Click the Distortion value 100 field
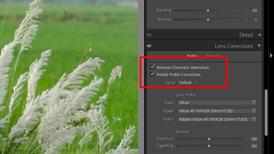The height and width of the screenshot is (154, 274). 254,139
